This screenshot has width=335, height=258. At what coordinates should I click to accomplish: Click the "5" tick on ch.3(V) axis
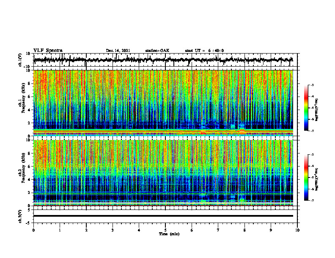click(30, 210)
